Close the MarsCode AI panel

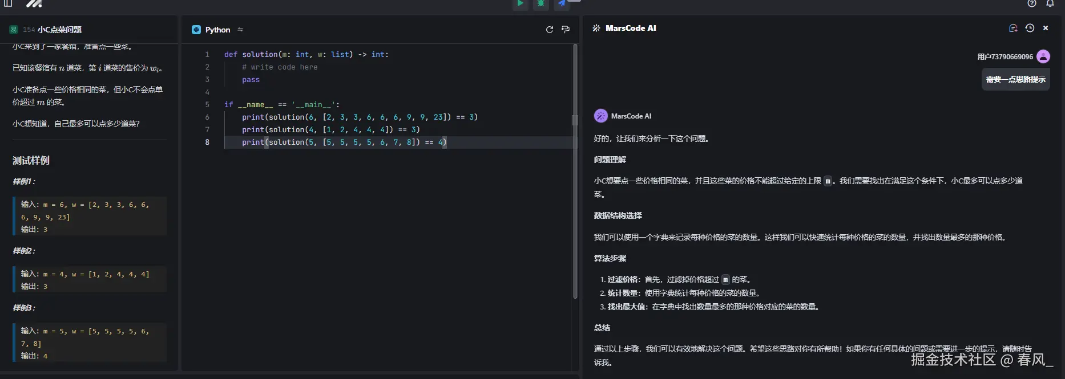point(1046,28)
